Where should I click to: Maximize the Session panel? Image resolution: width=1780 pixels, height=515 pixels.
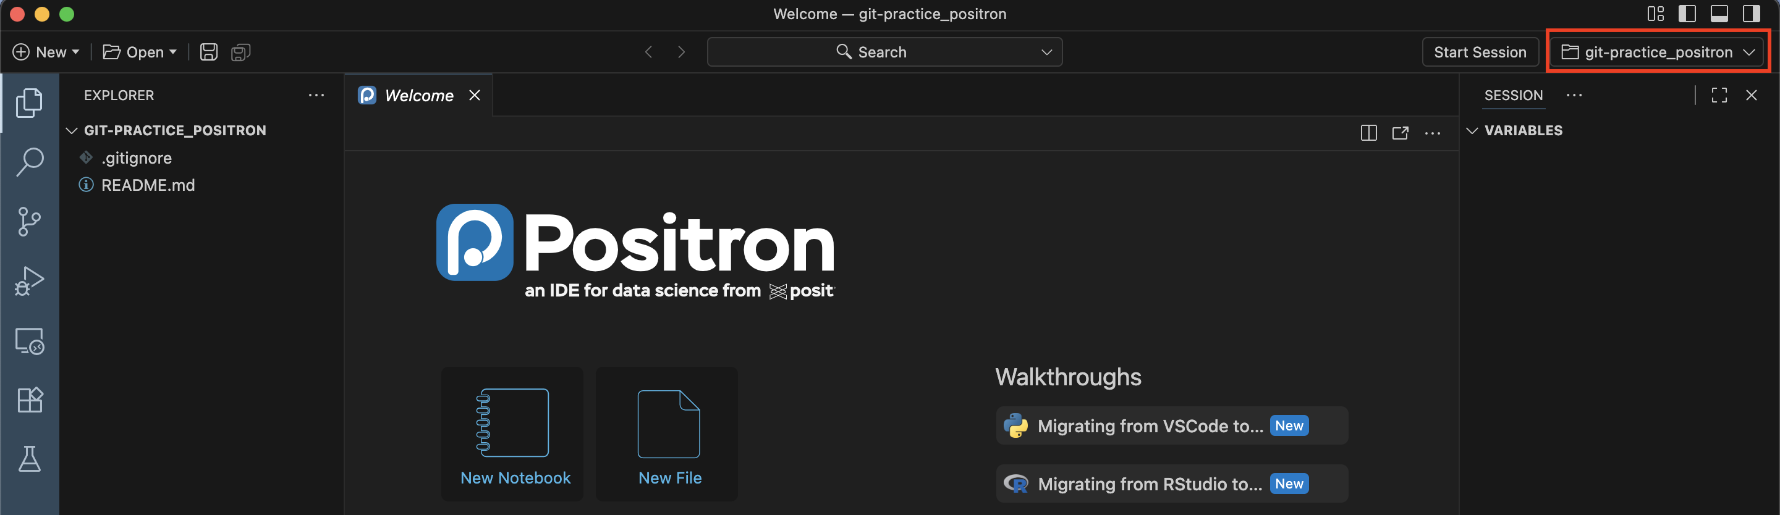pos(1719,95)
